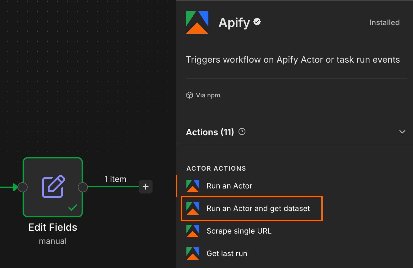Collapse the Actions (11) section chevron

point(402,132)
